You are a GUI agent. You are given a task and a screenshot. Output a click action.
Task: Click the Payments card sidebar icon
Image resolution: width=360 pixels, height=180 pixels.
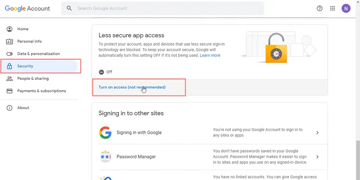click(x=9, y=91)
